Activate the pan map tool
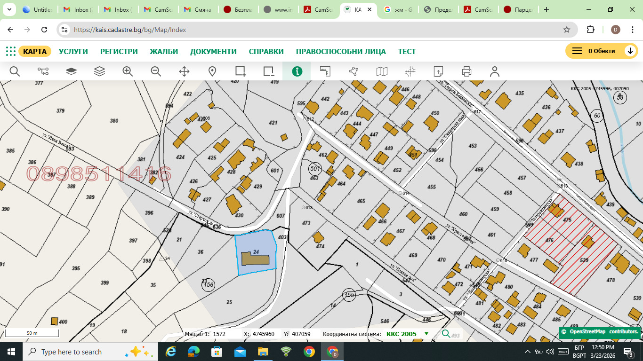This screenshot has width=643, height=361. point(184,71)
